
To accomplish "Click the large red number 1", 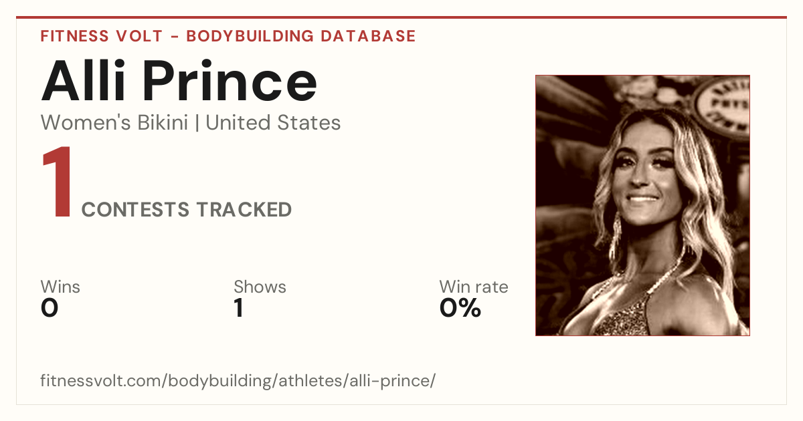I will pyautogui.click(x=57, y=183).
